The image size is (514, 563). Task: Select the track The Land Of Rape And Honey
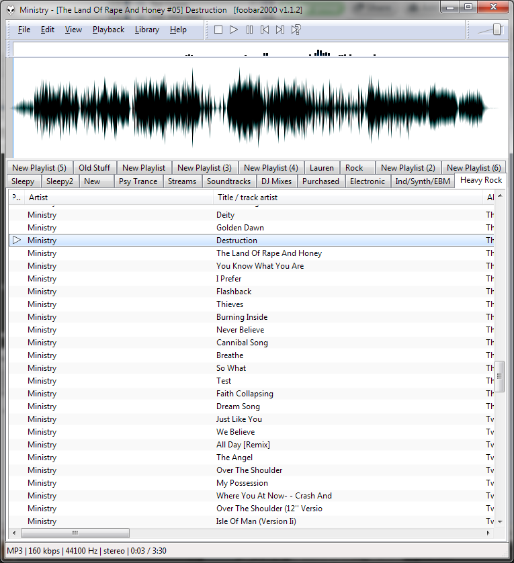click(251, 253)
